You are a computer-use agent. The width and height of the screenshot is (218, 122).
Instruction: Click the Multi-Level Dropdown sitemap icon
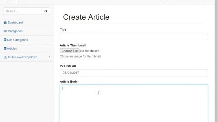coord(5,57)
